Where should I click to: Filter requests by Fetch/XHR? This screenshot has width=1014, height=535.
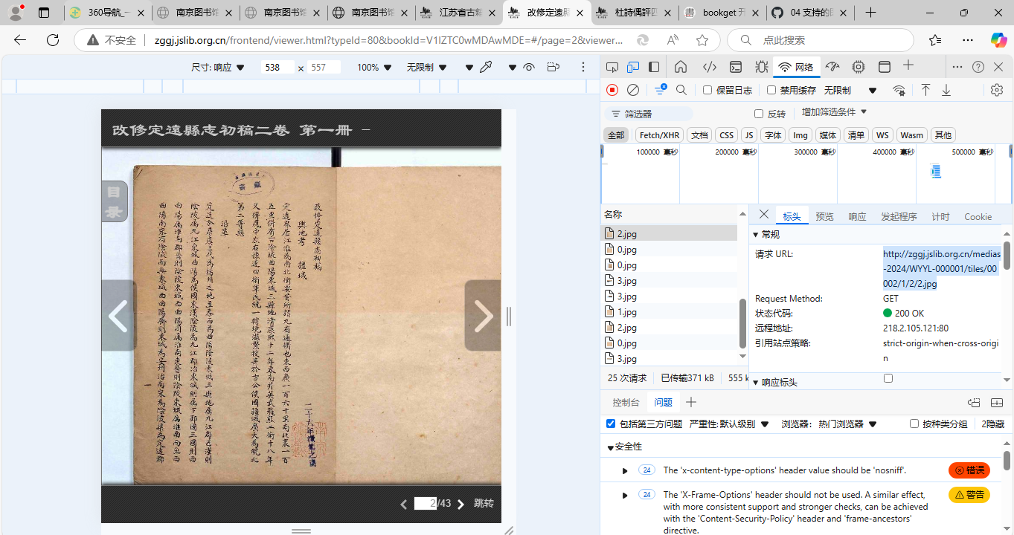pyautogui.click(x=660, y=134)
